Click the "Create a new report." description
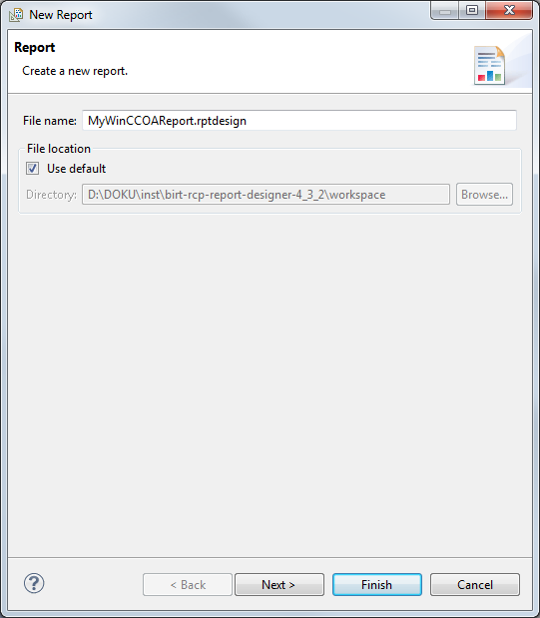 point(75,71)
